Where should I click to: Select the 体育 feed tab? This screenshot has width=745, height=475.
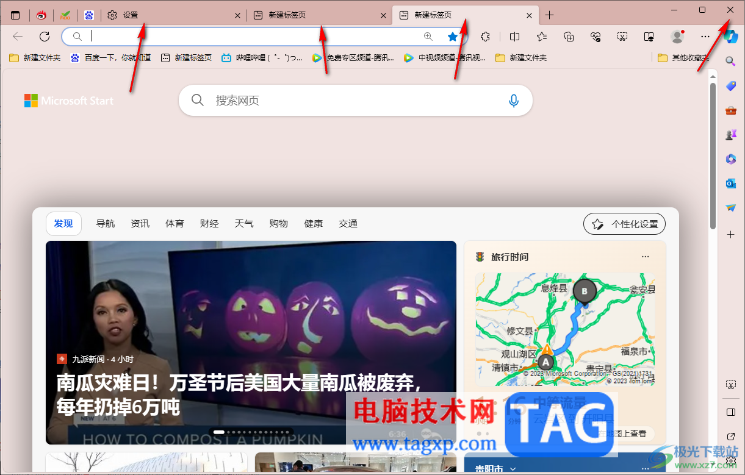tap(175, 224)
